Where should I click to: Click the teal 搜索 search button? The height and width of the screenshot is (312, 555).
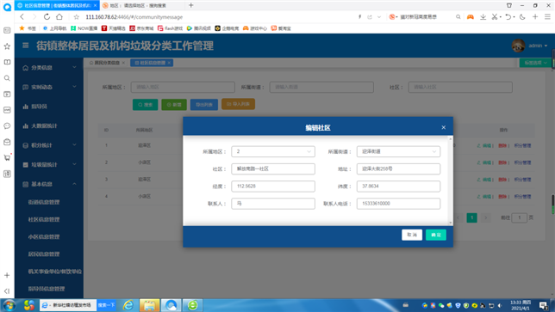click(x=145, y=105)
